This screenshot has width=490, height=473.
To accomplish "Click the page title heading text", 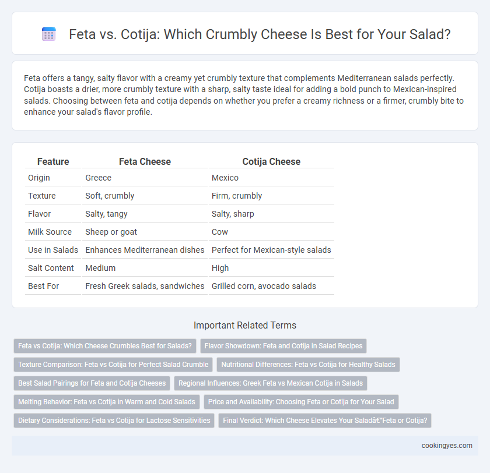I will click(260, 34).
